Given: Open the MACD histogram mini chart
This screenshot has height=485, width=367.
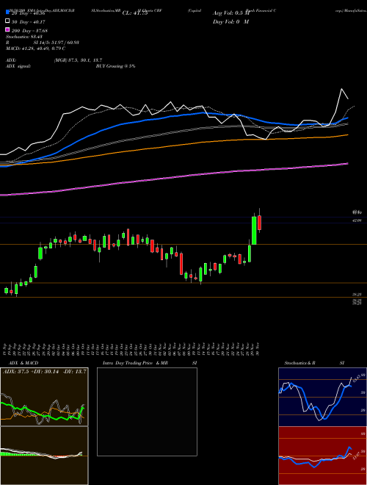Looking at the screenshot, I should point(44,456).
